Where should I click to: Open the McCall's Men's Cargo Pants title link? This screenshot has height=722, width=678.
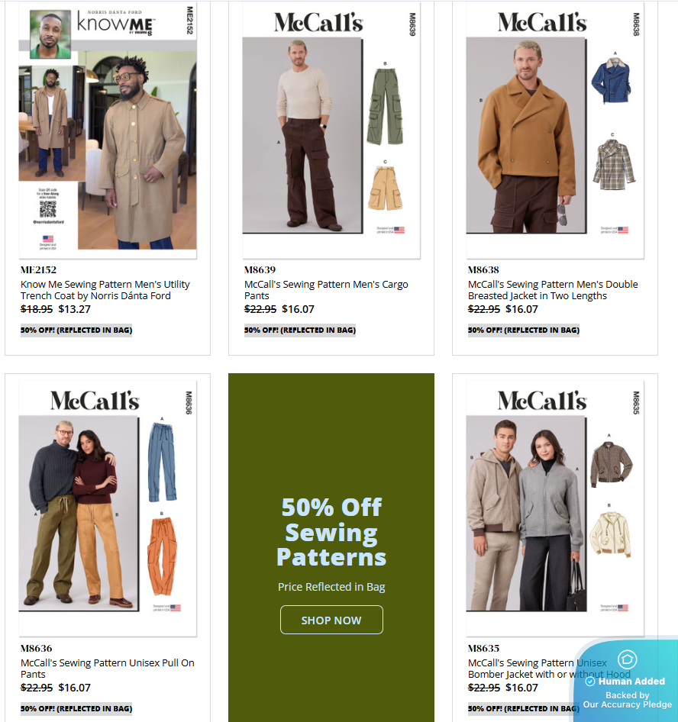pos(326,290)
